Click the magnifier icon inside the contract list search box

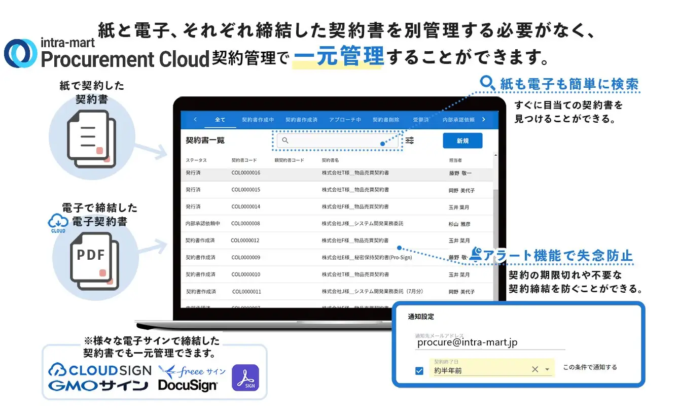pos(285,141)
